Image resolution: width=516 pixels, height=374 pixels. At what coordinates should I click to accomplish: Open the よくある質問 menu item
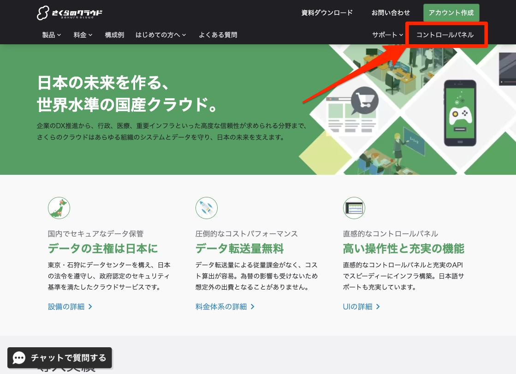click(x=218, y=35)
